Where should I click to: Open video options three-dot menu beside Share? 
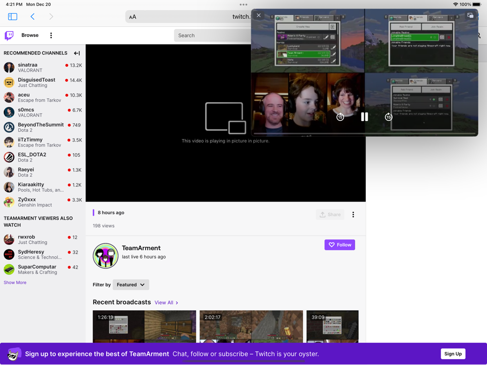(353, 215)
